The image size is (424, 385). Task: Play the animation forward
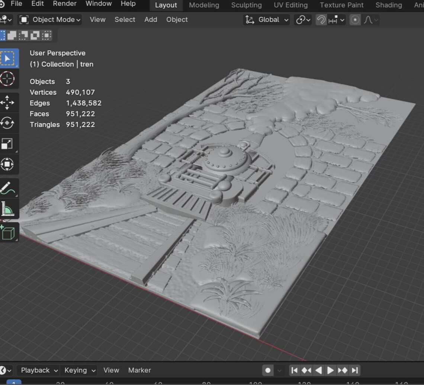330,370
